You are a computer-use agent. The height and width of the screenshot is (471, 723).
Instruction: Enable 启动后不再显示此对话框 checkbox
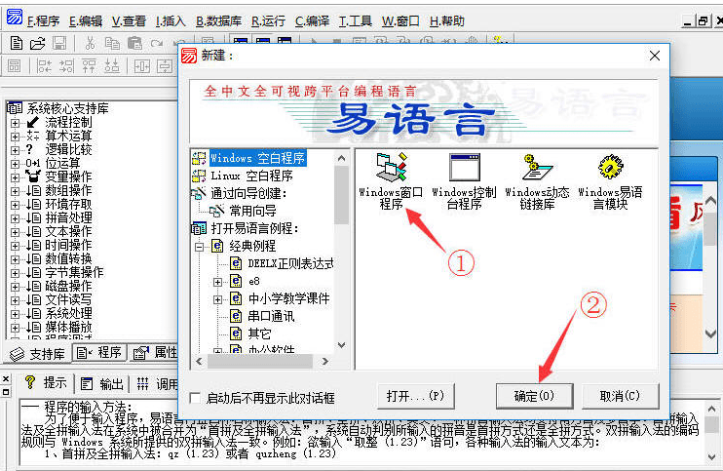coord(195,398)
